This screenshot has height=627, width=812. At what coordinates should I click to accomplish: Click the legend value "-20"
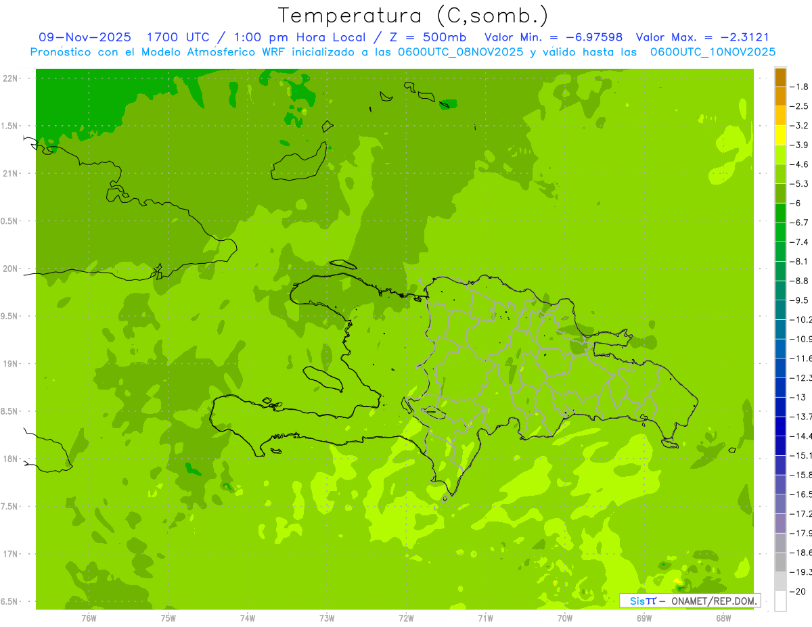coord(798,591)
